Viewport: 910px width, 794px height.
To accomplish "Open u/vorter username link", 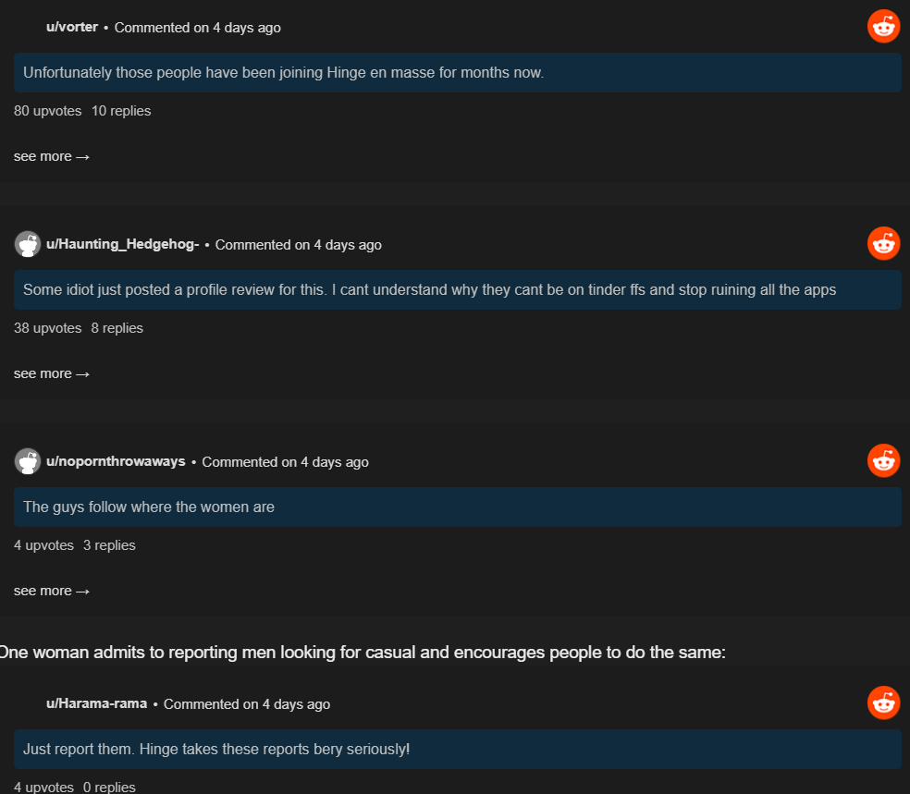I will [x=72, y=27].
